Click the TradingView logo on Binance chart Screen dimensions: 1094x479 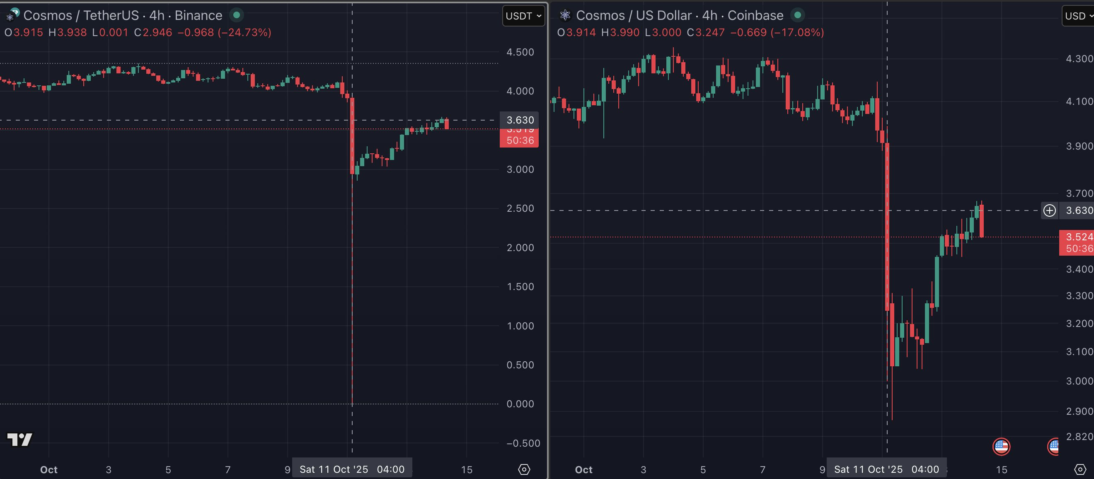[x=19, y=440]
